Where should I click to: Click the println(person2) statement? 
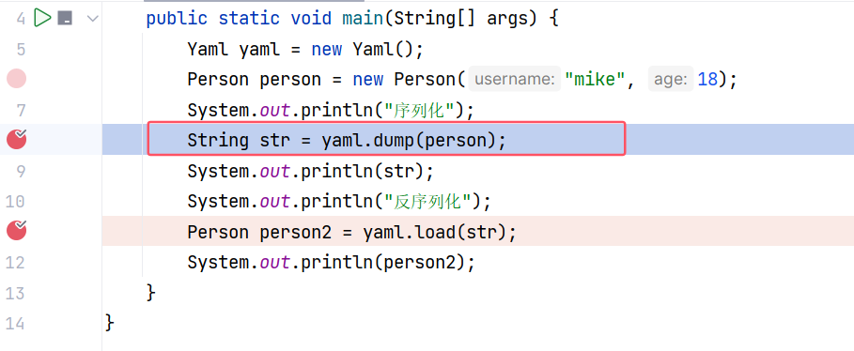(331, 263)
